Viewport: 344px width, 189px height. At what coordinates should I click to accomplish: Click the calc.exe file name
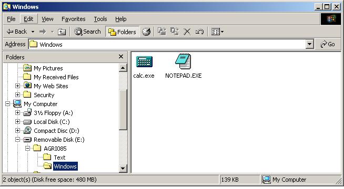click(x=144, y=76)
